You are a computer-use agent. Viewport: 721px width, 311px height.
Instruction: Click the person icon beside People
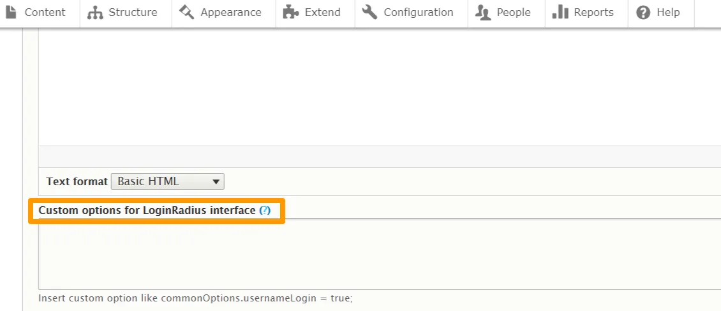click(x=483, y=12)
